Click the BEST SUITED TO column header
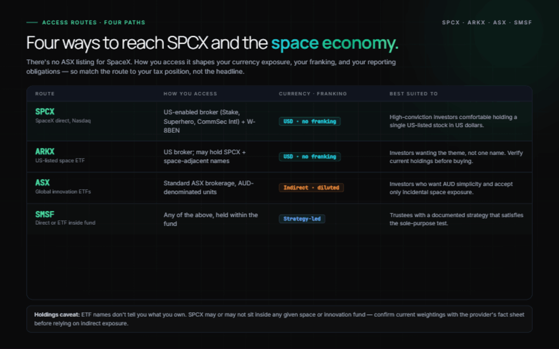This screenshot has width=559, height=349. tap(414, 94)
